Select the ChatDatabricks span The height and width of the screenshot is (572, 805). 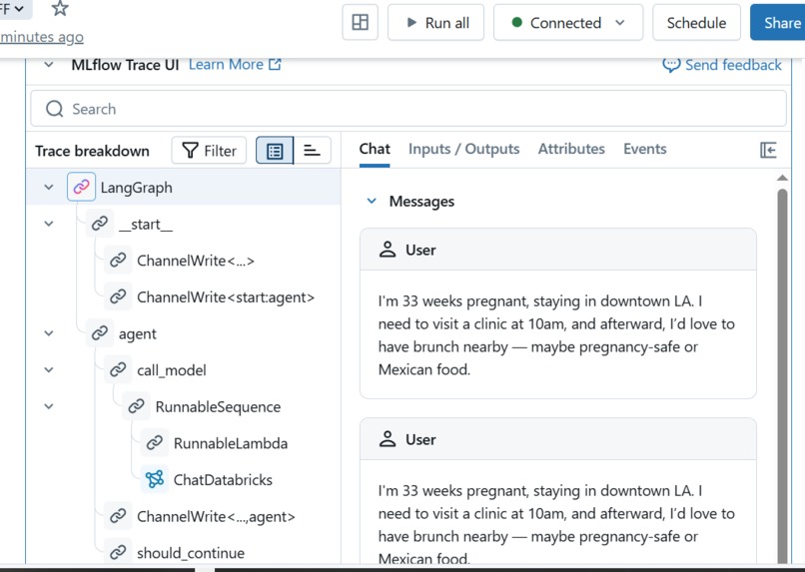223,479
